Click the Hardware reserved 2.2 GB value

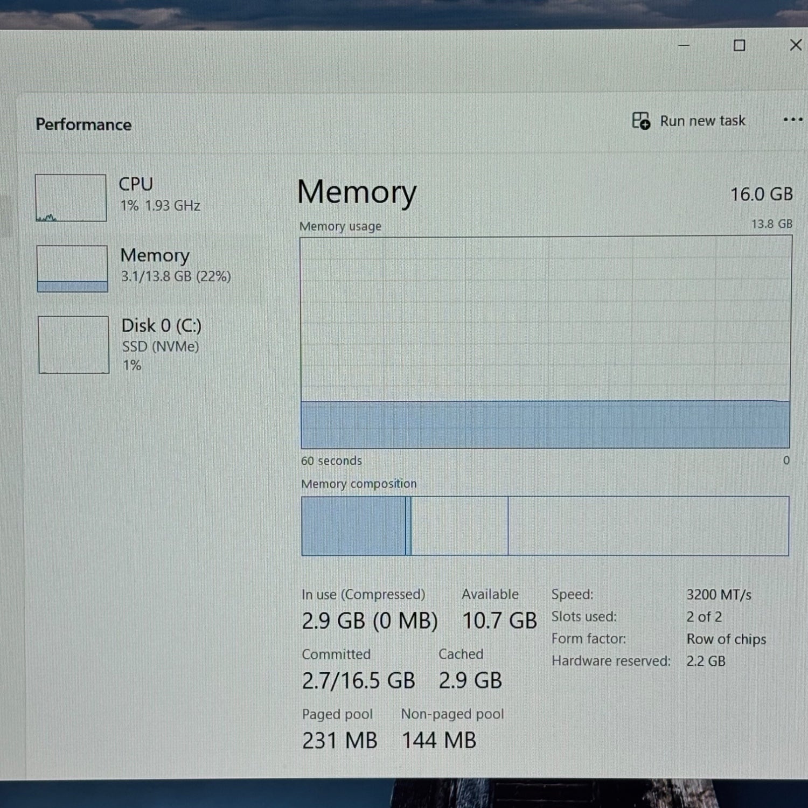tap(706, 661)
